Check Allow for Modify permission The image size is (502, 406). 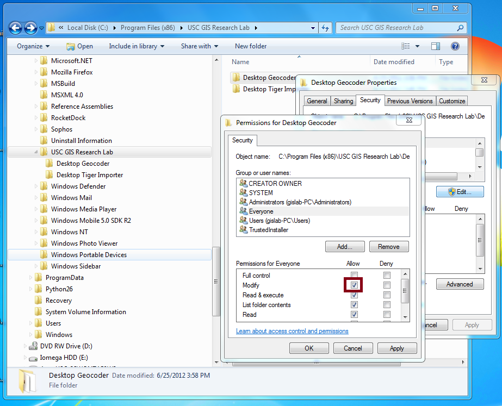(x=354, y=285)
